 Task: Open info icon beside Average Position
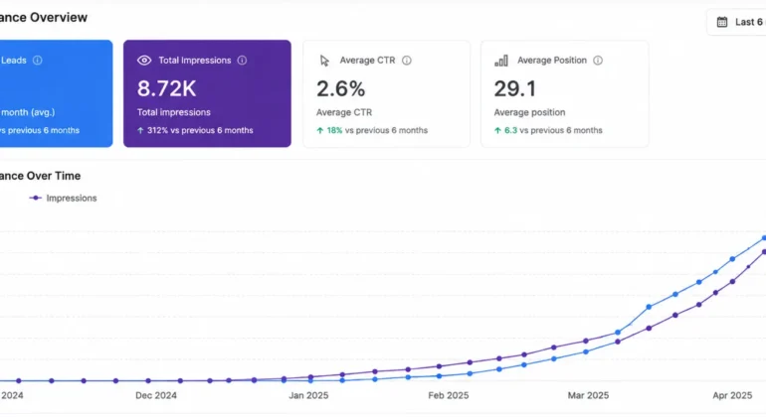click(598, 60)
